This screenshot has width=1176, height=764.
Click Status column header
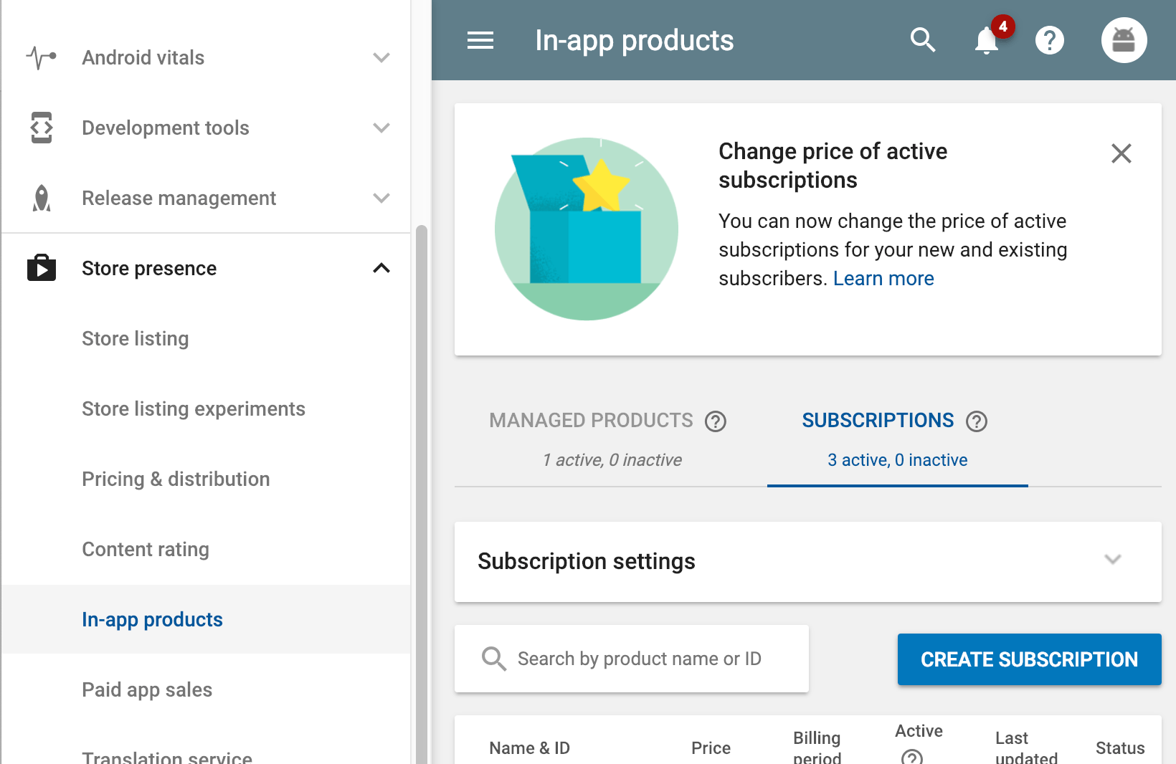[1120, 748]
